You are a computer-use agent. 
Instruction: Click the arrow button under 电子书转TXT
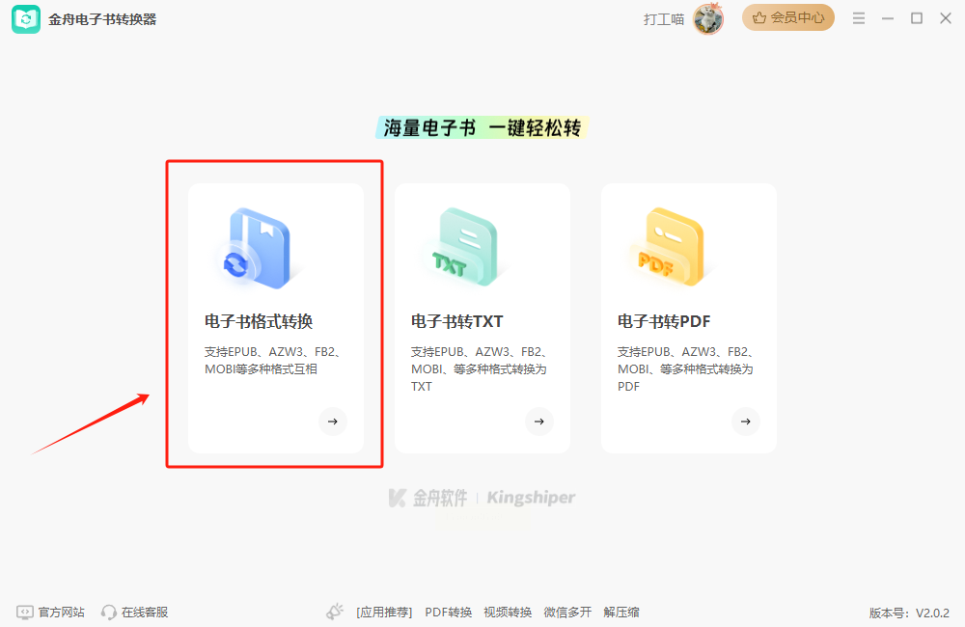[x=539, y=422]
